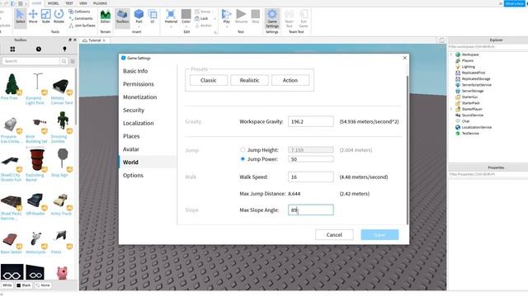Cancel the Game Settings dialog

(334, 234)
